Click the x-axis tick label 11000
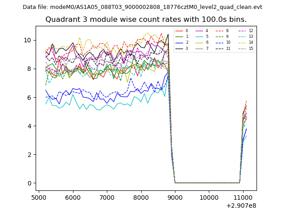The image size is (285, 214). click(243, 198)
